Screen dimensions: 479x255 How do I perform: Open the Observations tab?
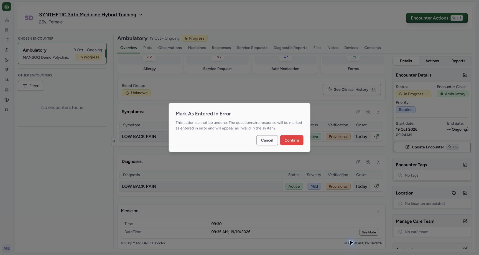tap(170, 48)
